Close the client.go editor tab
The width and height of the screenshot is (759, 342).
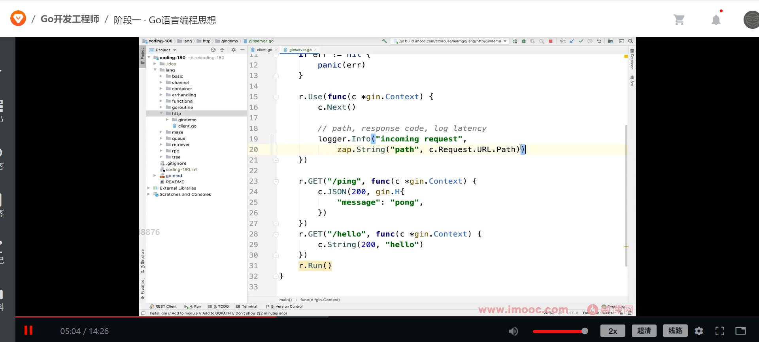(276, 50)
